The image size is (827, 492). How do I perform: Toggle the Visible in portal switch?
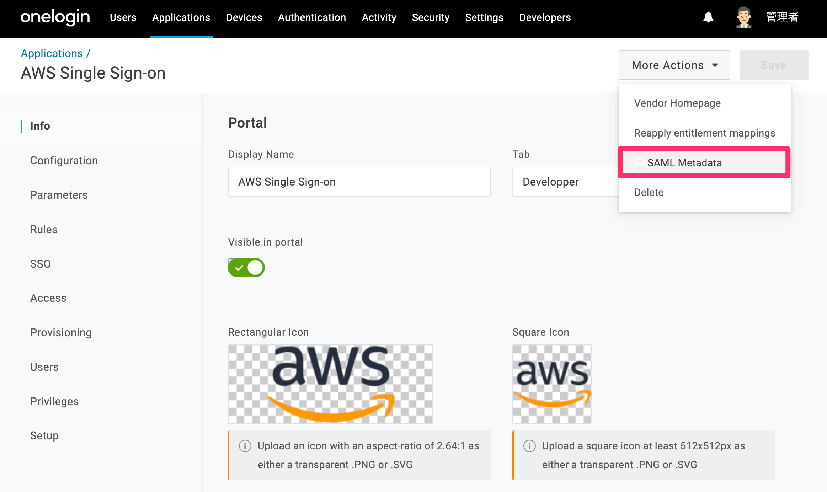(x=246, y=267)
